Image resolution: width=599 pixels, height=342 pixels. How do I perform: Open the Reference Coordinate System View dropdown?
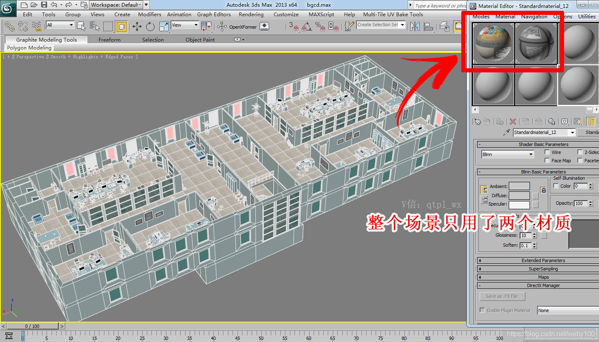click(185, 25)
